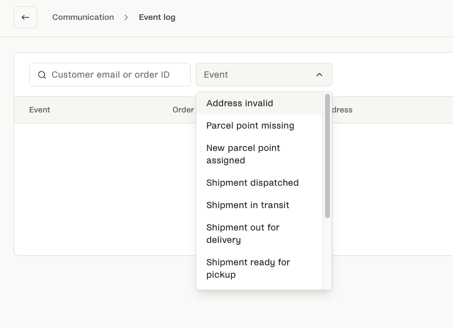453x328 pixels.
Task: Click the partially hidden Address column header
Action: click(342, 110)
